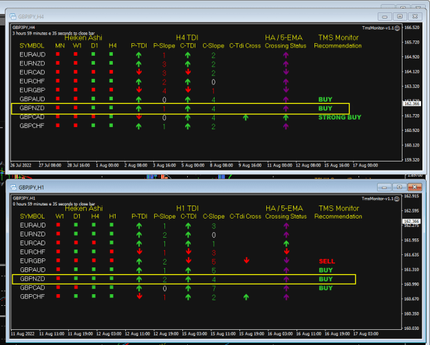This screenshot has width=430, height=345.
Task: Click 161.310 price level on H1 scale
Action: [411, 269]
